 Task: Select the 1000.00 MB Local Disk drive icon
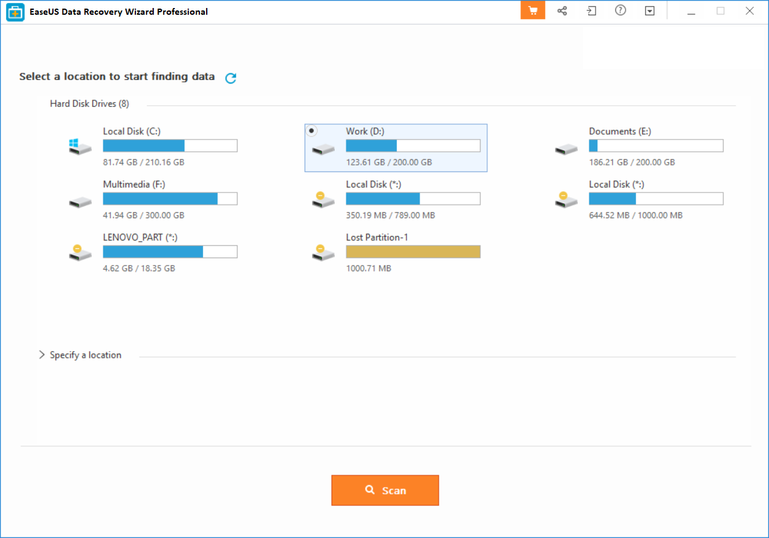566,199
